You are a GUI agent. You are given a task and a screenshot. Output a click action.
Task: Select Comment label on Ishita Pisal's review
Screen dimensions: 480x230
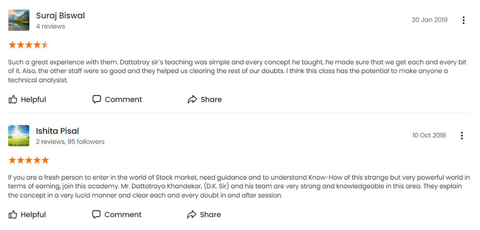tap(123, 215)
